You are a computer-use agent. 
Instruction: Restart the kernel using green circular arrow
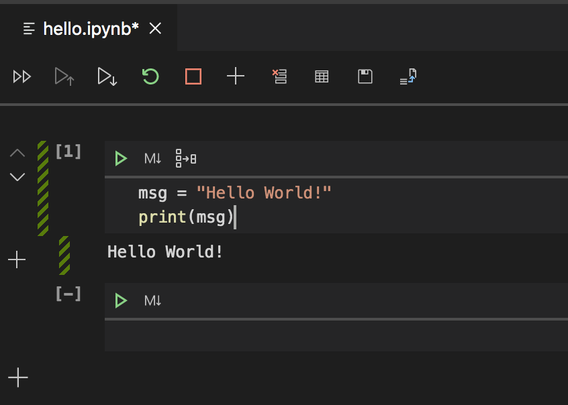click(150, 76)
